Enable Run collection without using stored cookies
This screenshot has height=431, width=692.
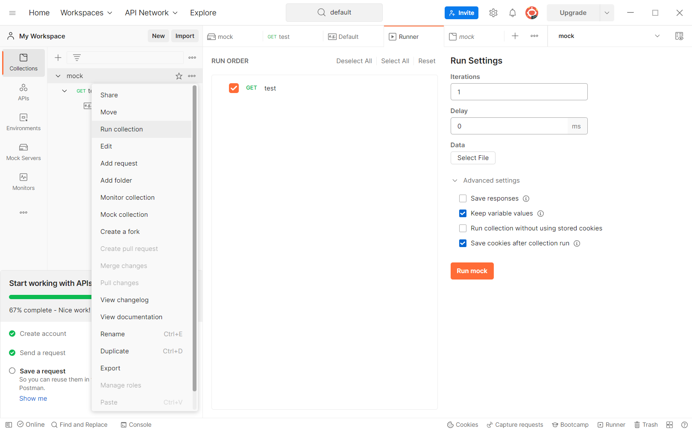tap(463, 228)
